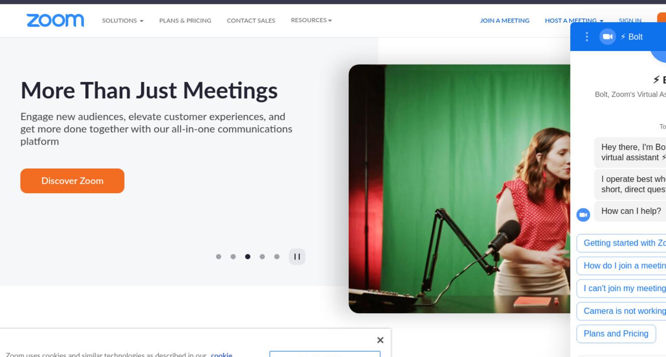Click the Bolt header camera icon
The height and width of the screenshot is (357, 666).
point(607,37)
